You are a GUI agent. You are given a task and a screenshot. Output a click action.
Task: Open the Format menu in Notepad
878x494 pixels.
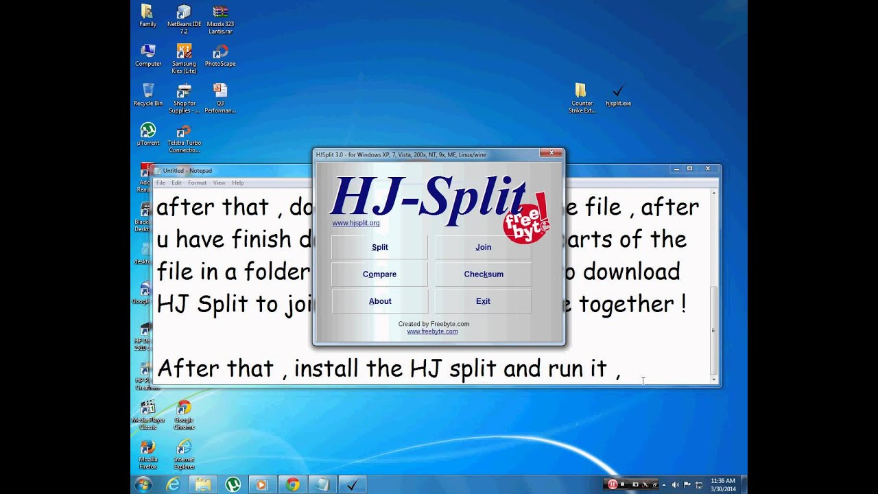coord(197,183)
